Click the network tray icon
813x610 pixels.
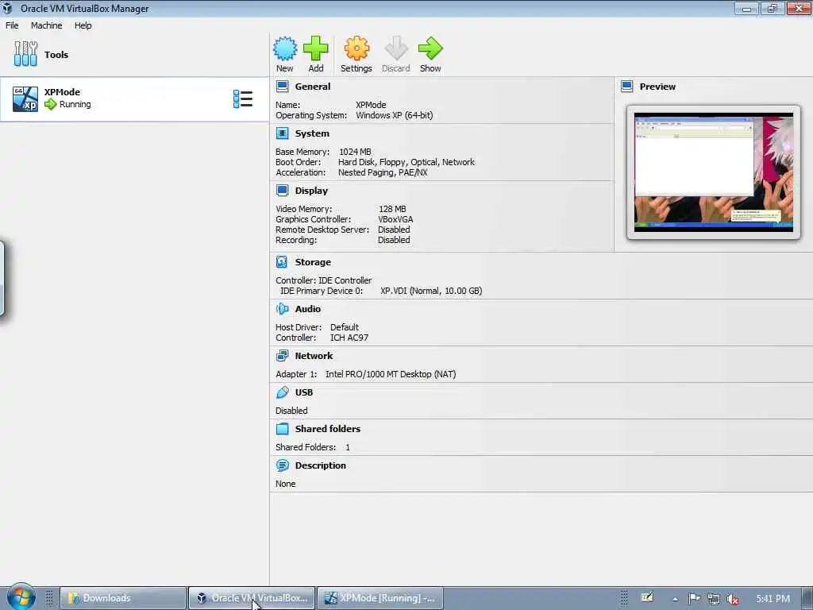click(714, 599)
